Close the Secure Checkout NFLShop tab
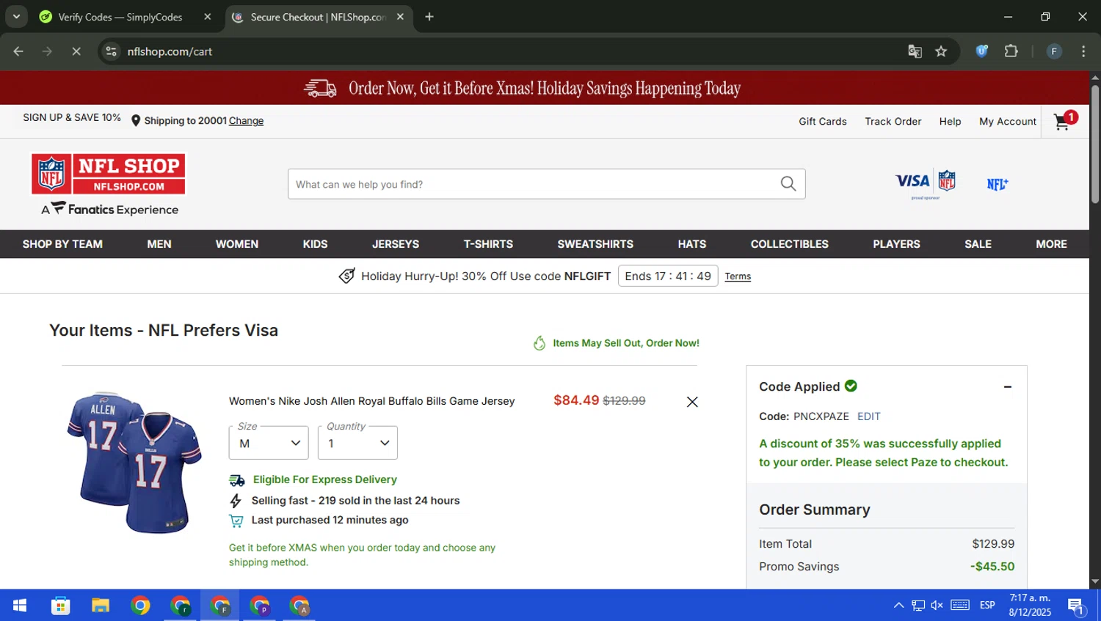 400,17
